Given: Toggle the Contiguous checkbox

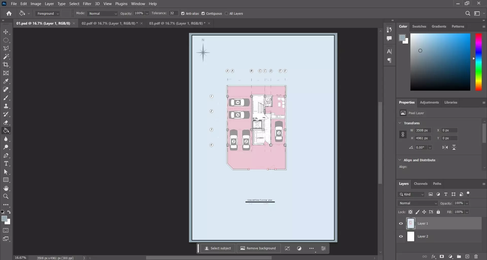Looking at the screenshot, I should 203,13.
